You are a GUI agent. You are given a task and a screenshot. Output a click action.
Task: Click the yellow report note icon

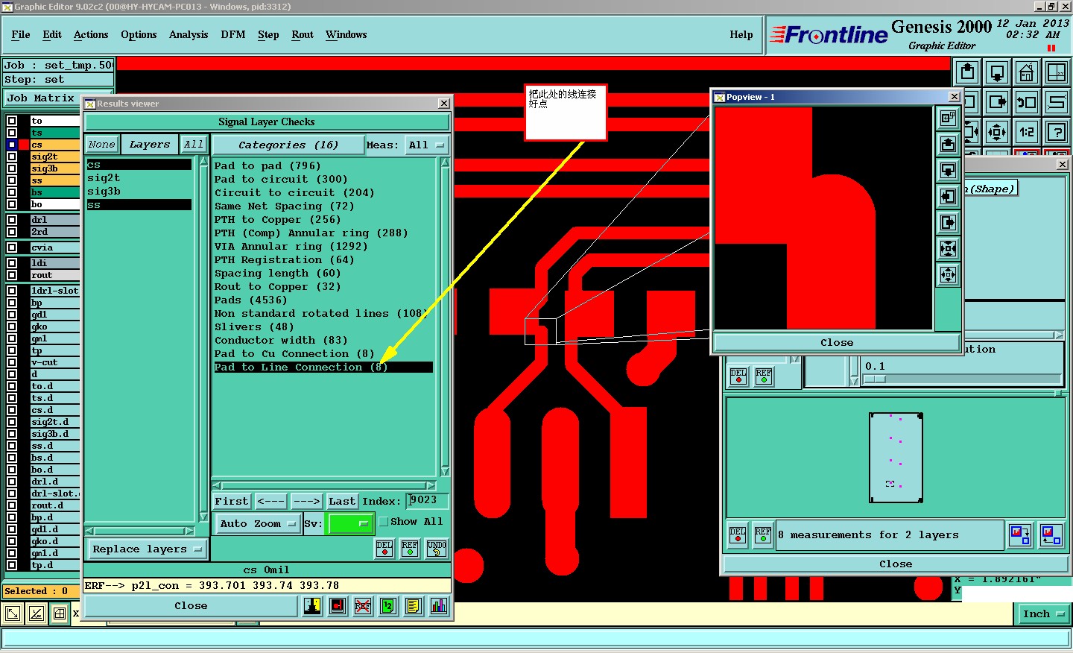tap(414, 606)
